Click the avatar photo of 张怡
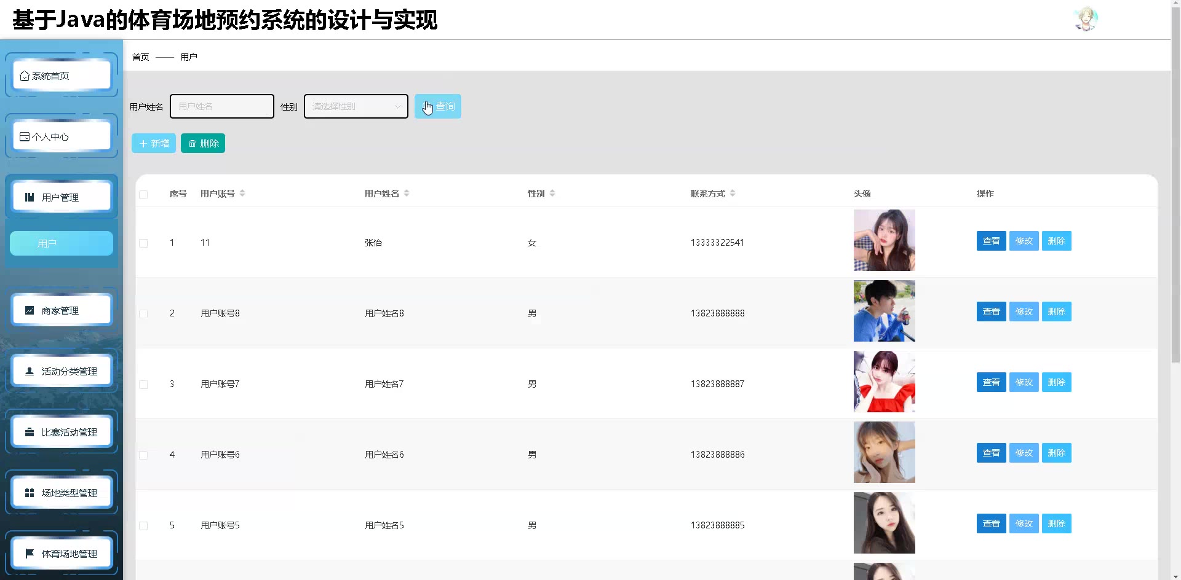 click(885, 240)
